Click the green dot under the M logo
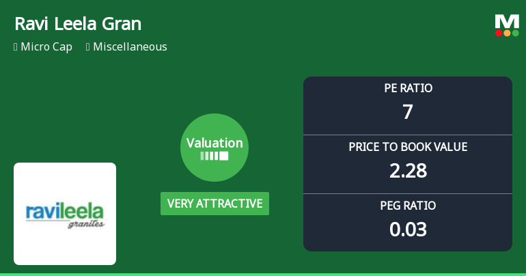The height and width of the screenshot is (276, 526). coord(515,33)
